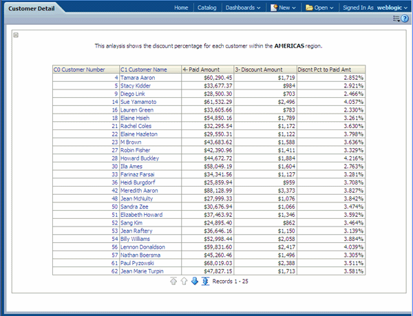Open customer Heidi Burgdorf link

138,182
